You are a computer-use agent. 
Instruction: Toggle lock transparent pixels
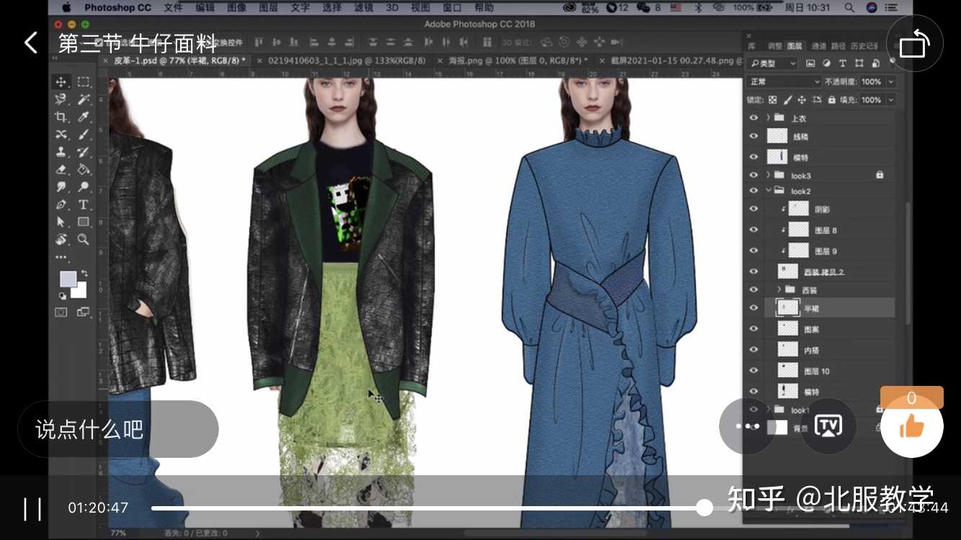[773, 100]
